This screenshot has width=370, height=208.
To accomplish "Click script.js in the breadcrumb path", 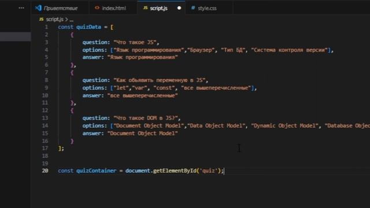I will (x=54, y=19).
